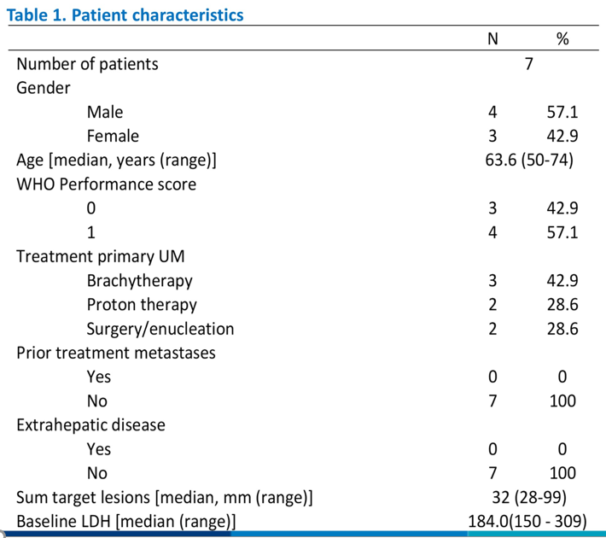Select the LDH value 184.0(150 - 309)

[x=529, y=521]
